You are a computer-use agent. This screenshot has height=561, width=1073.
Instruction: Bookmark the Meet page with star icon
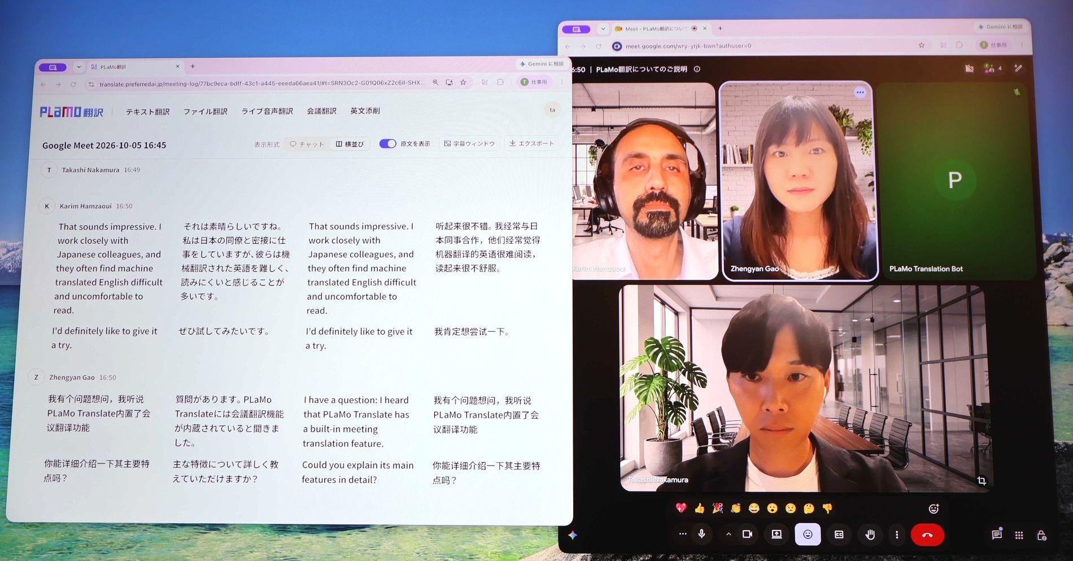pyautogui.click(x=922, y=45)
